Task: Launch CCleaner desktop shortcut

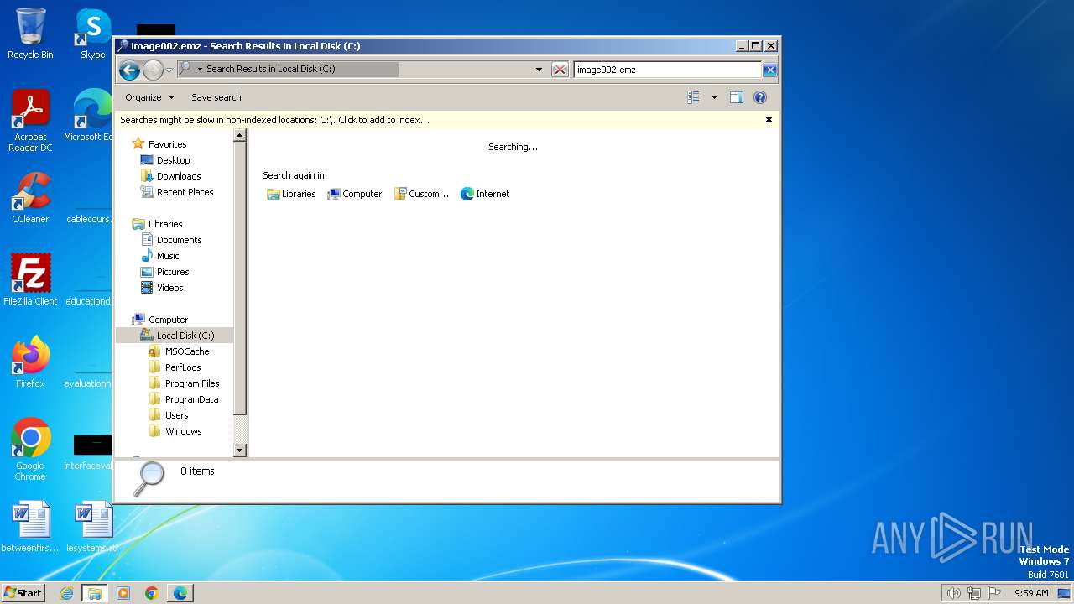Action: coord(30,198)
